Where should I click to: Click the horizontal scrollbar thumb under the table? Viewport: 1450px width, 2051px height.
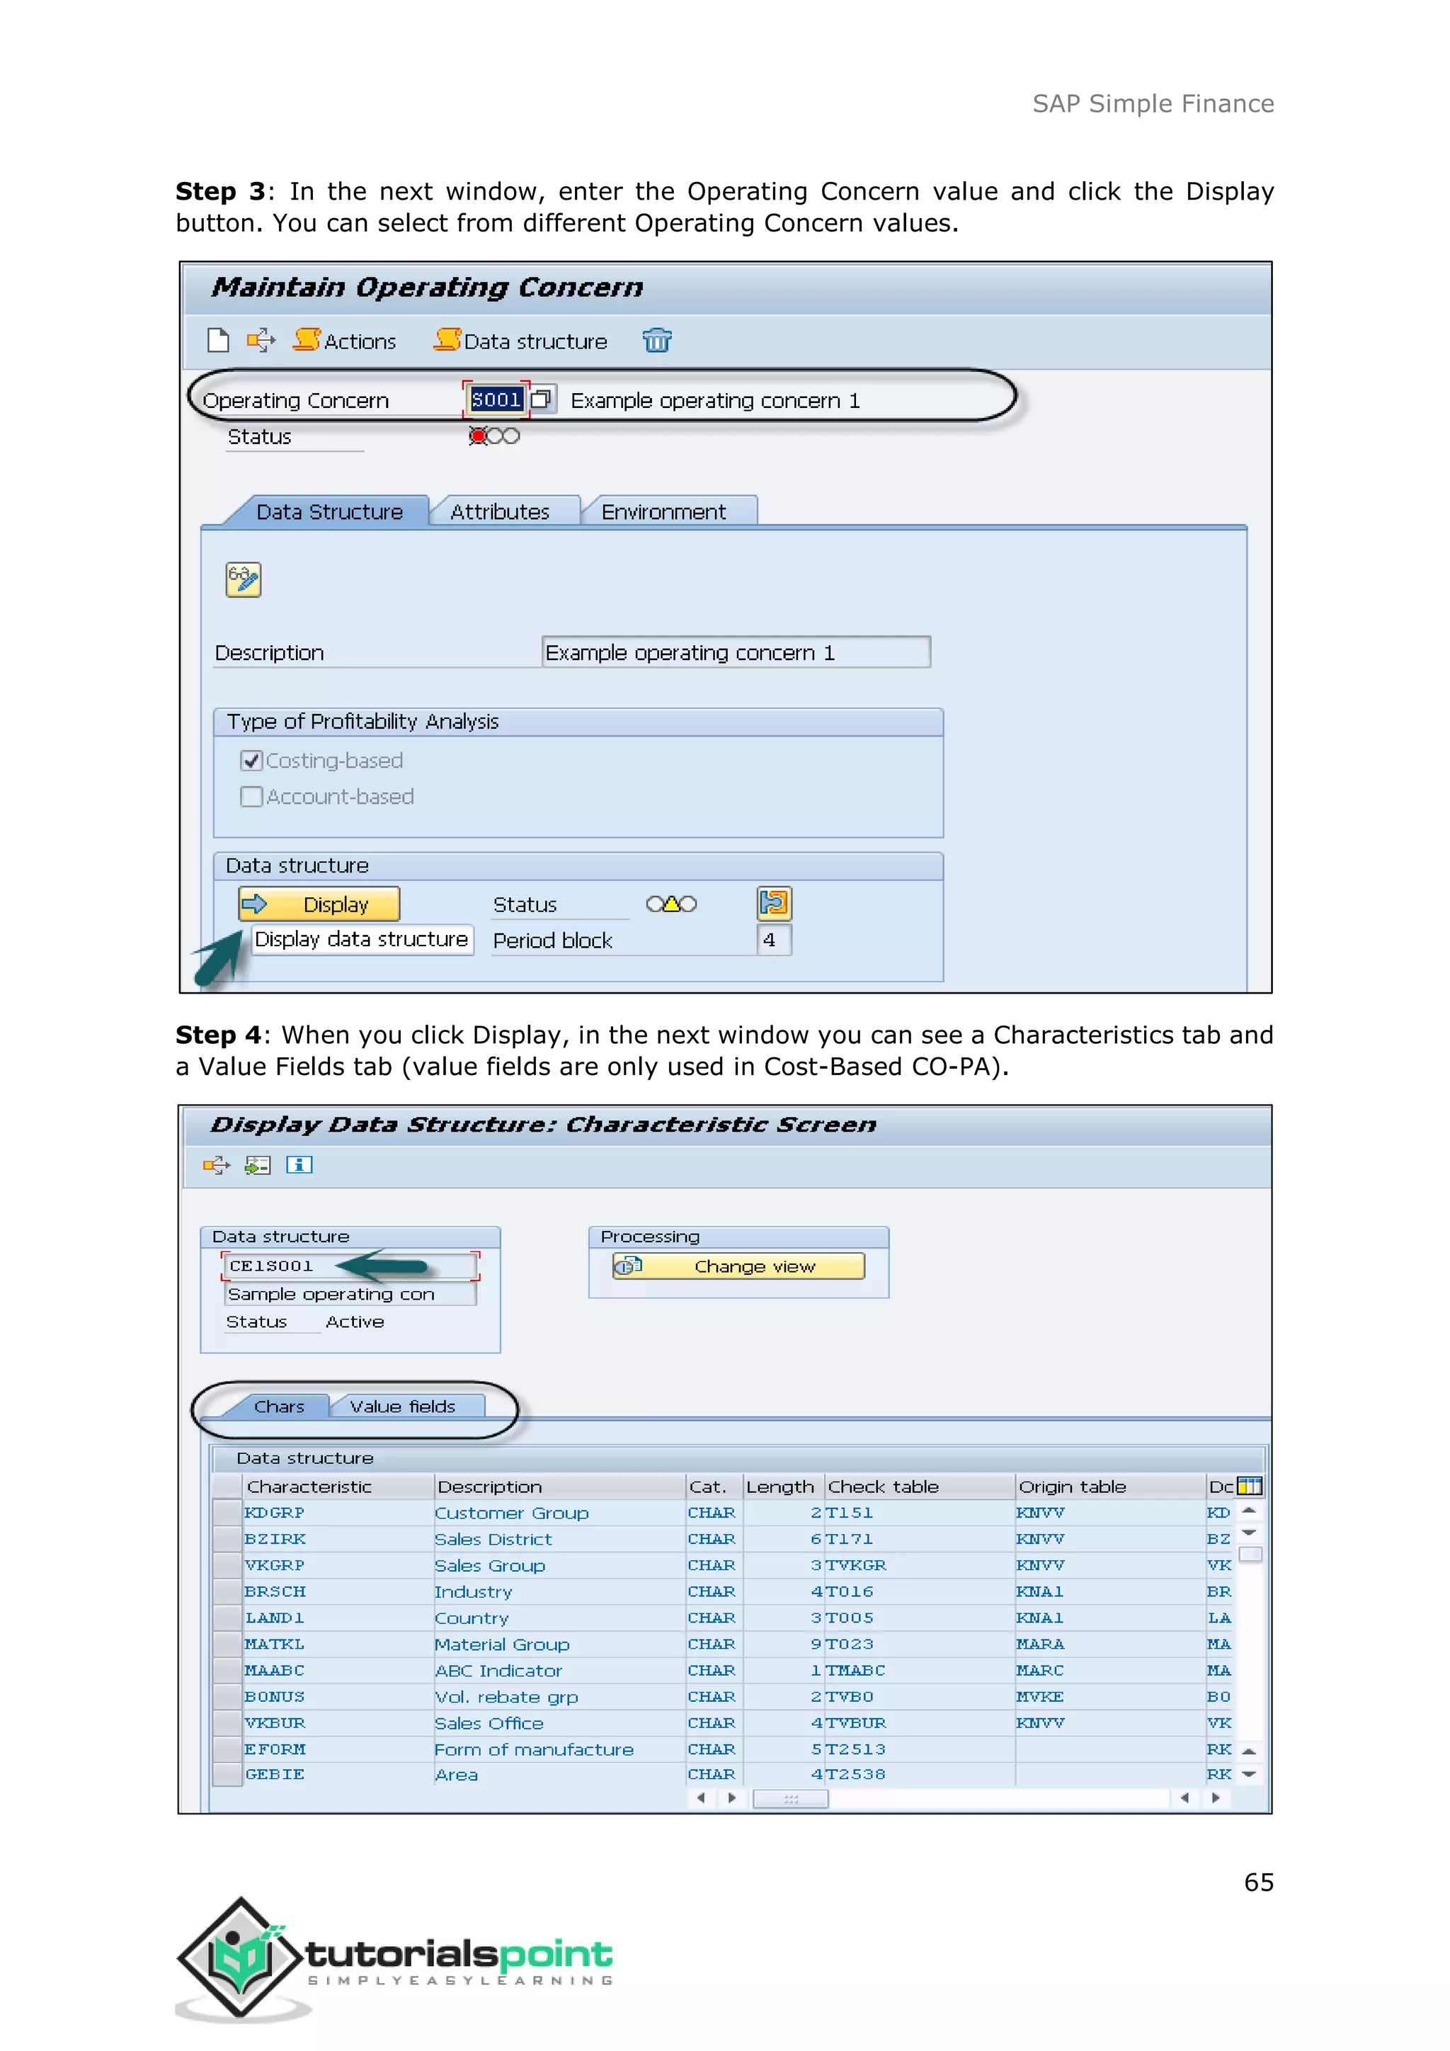(x=790, y=1798)
